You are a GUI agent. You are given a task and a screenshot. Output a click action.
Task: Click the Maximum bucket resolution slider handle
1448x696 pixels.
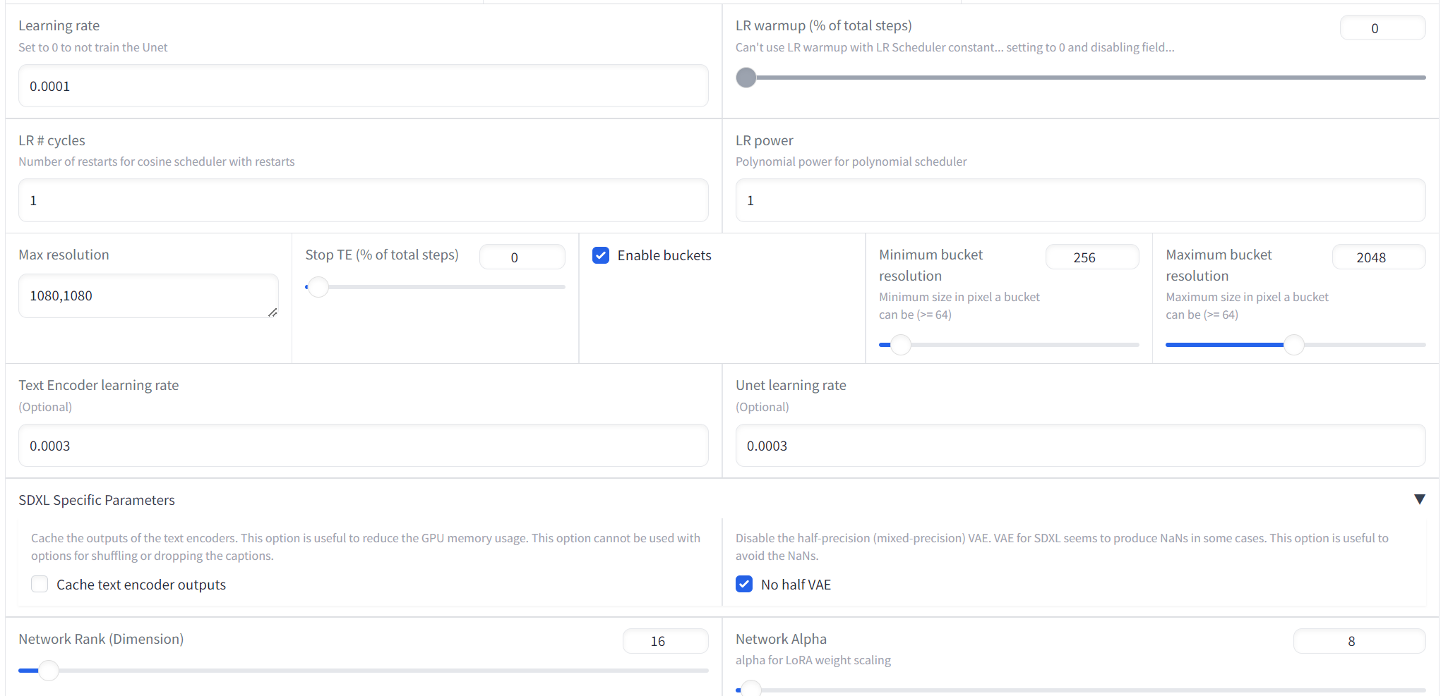click(1293, 345)
